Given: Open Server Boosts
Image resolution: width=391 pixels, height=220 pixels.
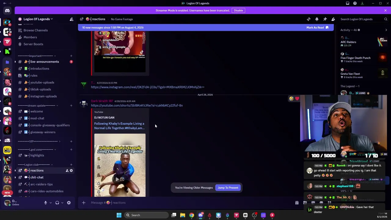Looking at the screenshot, I should [33, 44].
